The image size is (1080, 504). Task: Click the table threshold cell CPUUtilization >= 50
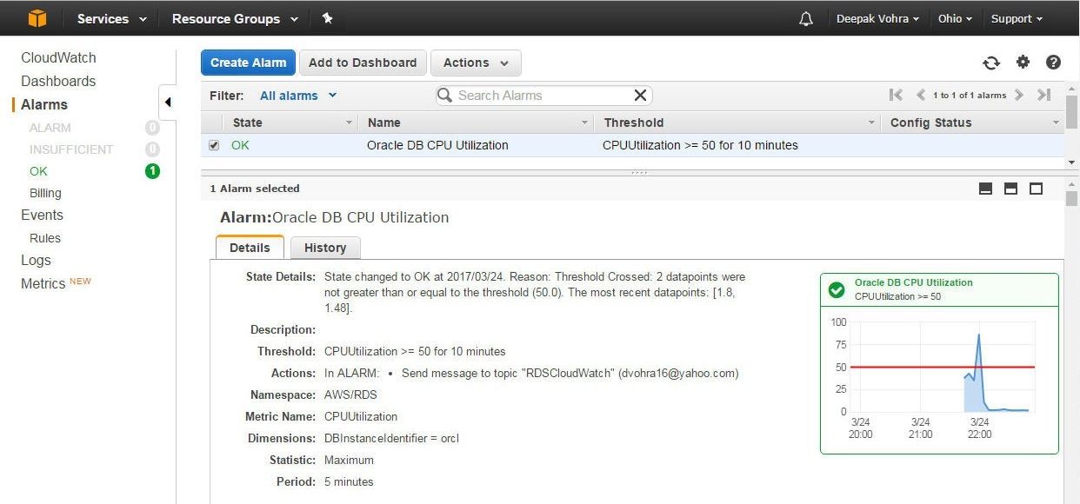[x=700, y=145]
